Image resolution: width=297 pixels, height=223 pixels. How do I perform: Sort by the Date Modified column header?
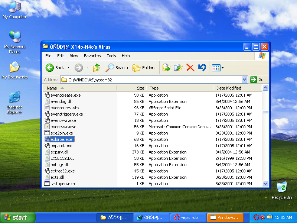coord(238,88)
